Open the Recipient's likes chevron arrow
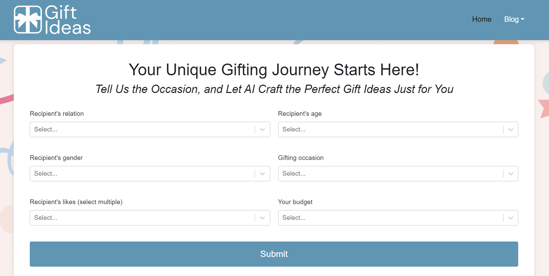 pos(262,218)
